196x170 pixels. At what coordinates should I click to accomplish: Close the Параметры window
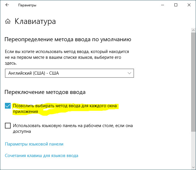(x=189, y=5)
